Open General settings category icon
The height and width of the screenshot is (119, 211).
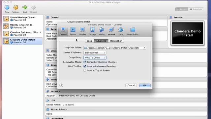point(63,30)
